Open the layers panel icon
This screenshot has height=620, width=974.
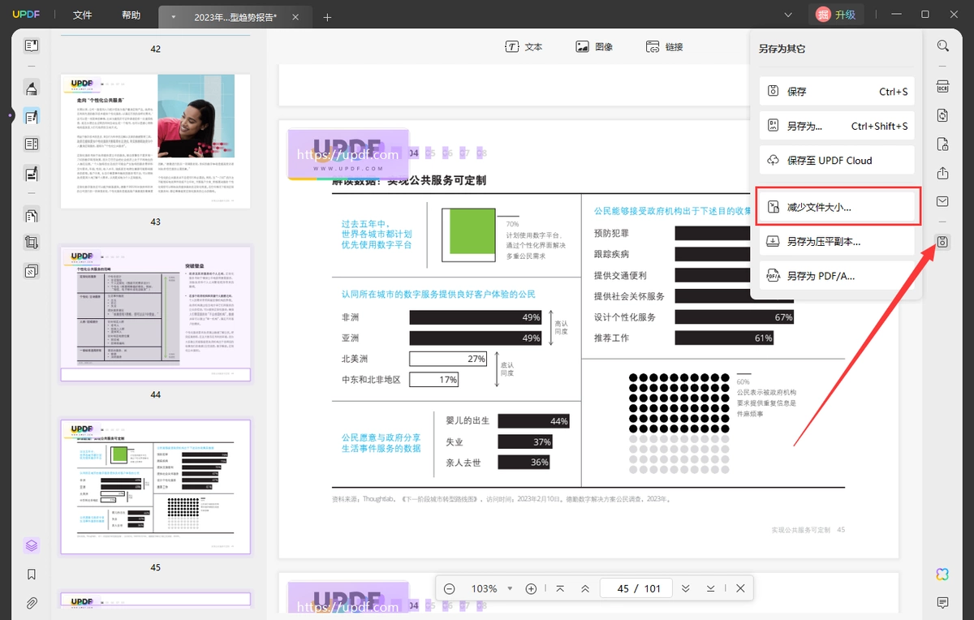32,545
